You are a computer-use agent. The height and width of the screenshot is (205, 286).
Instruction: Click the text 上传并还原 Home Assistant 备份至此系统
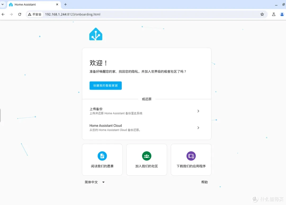116,113
